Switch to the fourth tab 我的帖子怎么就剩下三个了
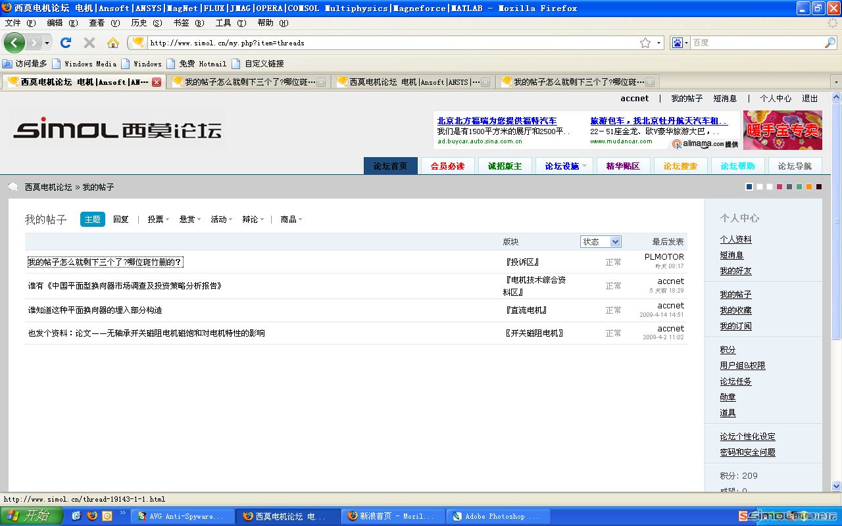This screenshot has width=842, height=526. (x=578, y=82)
